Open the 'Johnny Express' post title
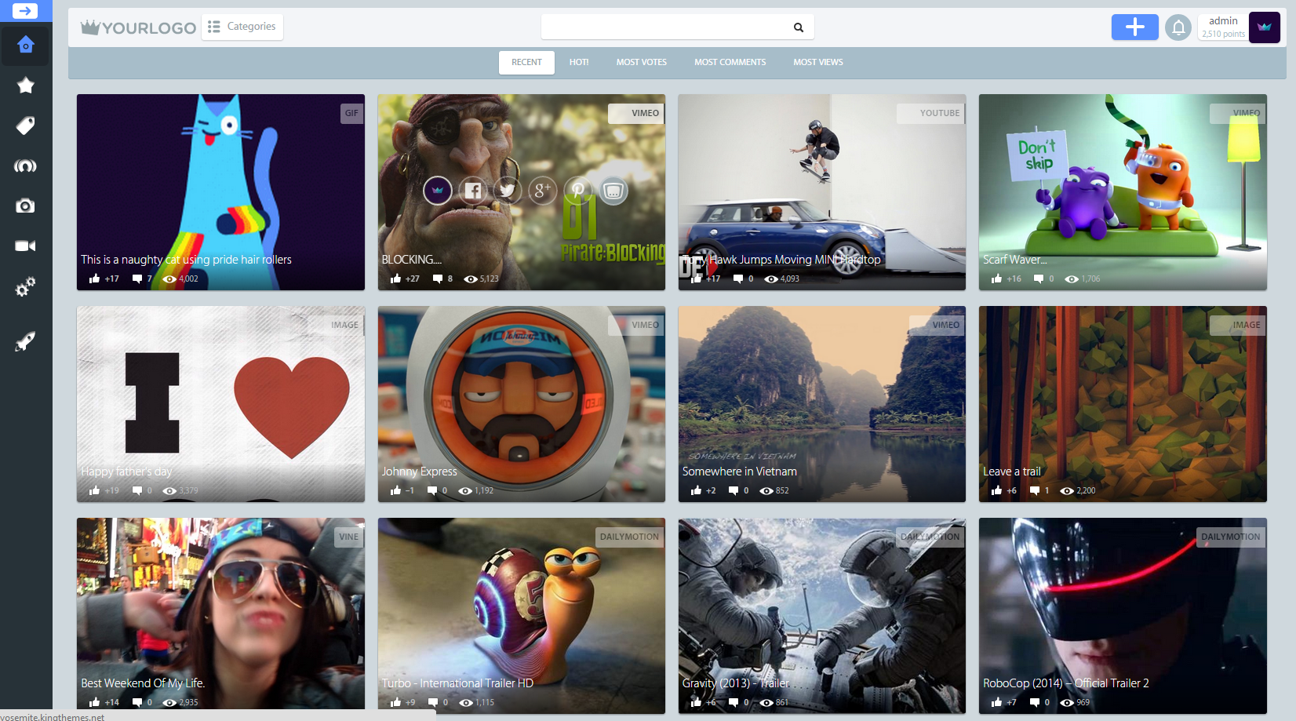 tap(419, 472)
